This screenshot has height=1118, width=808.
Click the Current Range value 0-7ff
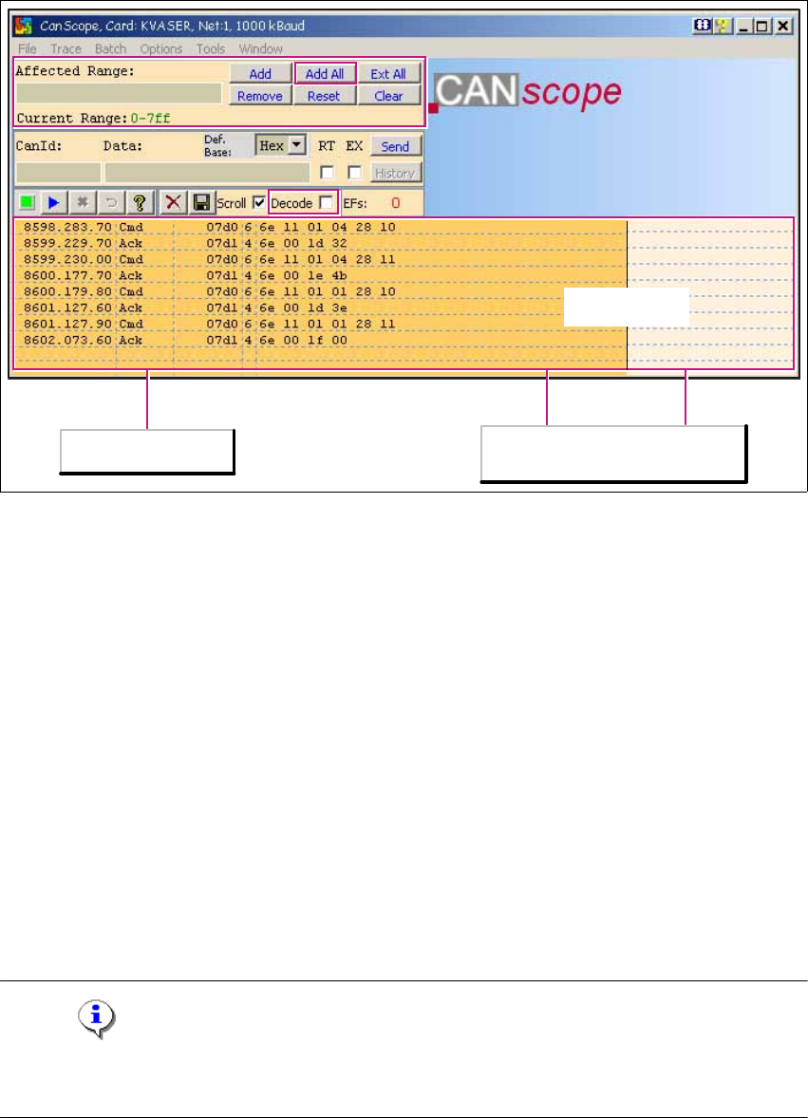tap(150, 119)
